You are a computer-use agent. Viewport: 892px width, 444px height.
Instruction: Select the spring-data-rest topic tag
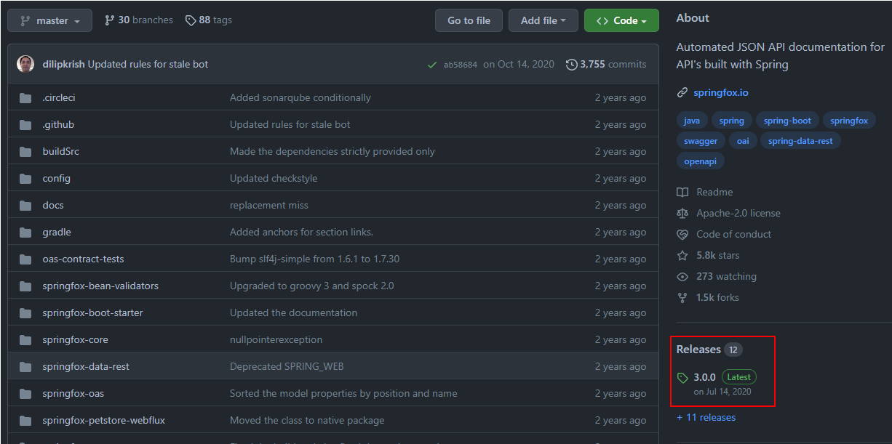click(x=800, y=141)
